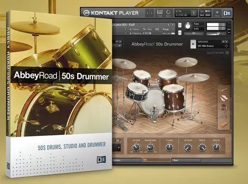248x184 pixels.
Task: Close the instrument with the X button
Action: (x=229, y=23)
